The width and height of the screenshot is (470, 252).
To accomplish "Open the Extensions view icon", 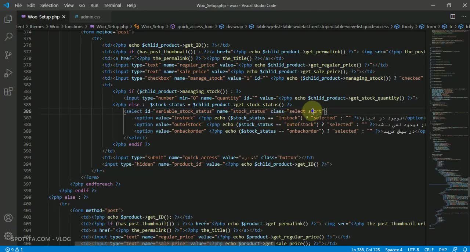I will 8,91.
